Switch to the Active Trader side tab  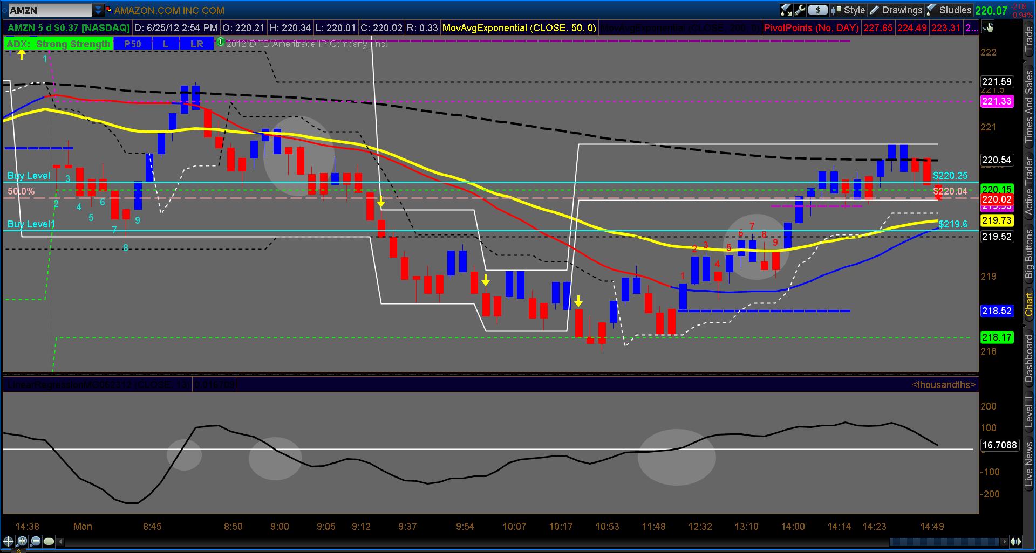pyautogui.click(x=1029, y=185)
